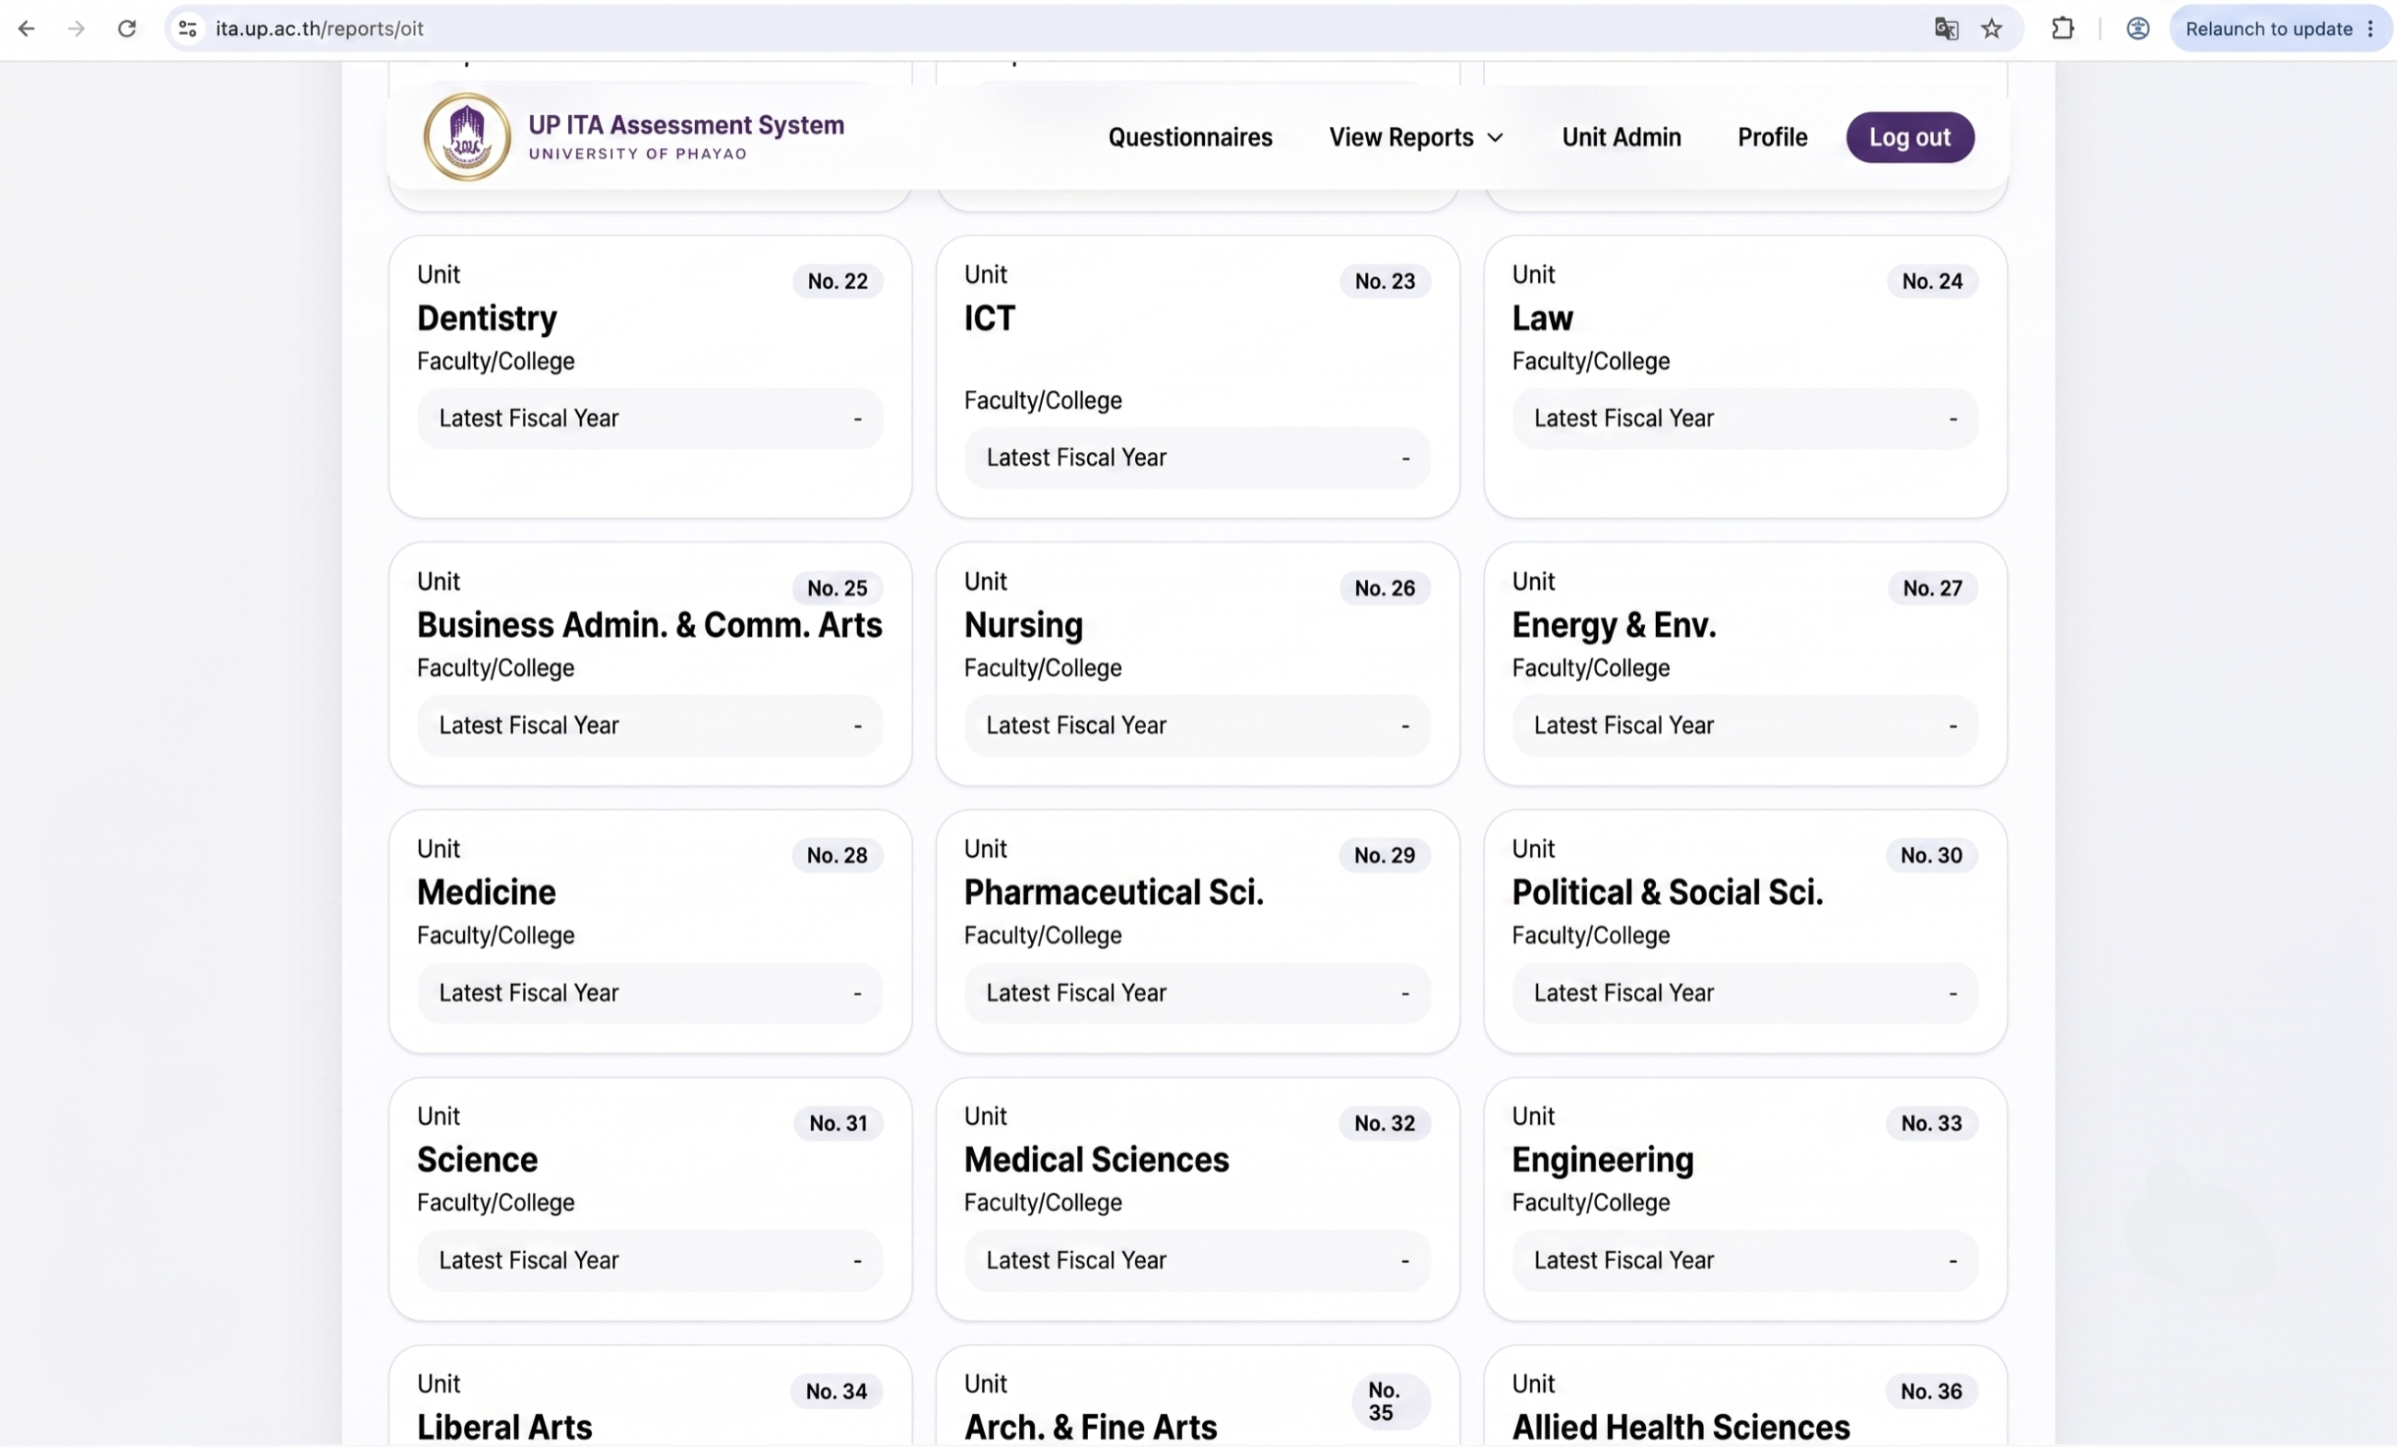Screen dimensions: 2397x1447
Task: Click Latest Fiscal Year under Energy & Env.
Action: [x=1744, y=725]
